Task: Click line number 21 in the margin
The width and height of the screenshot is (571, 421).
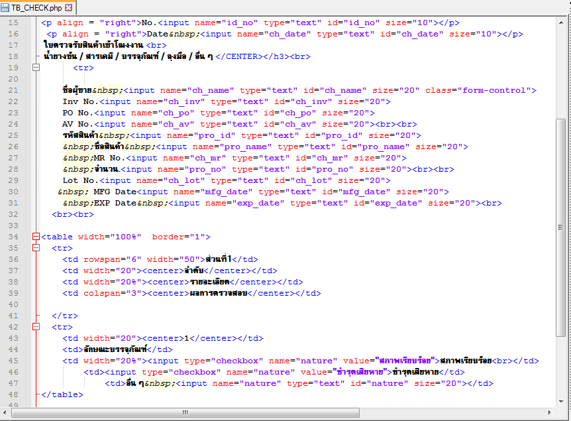Action: click(13, 90)
